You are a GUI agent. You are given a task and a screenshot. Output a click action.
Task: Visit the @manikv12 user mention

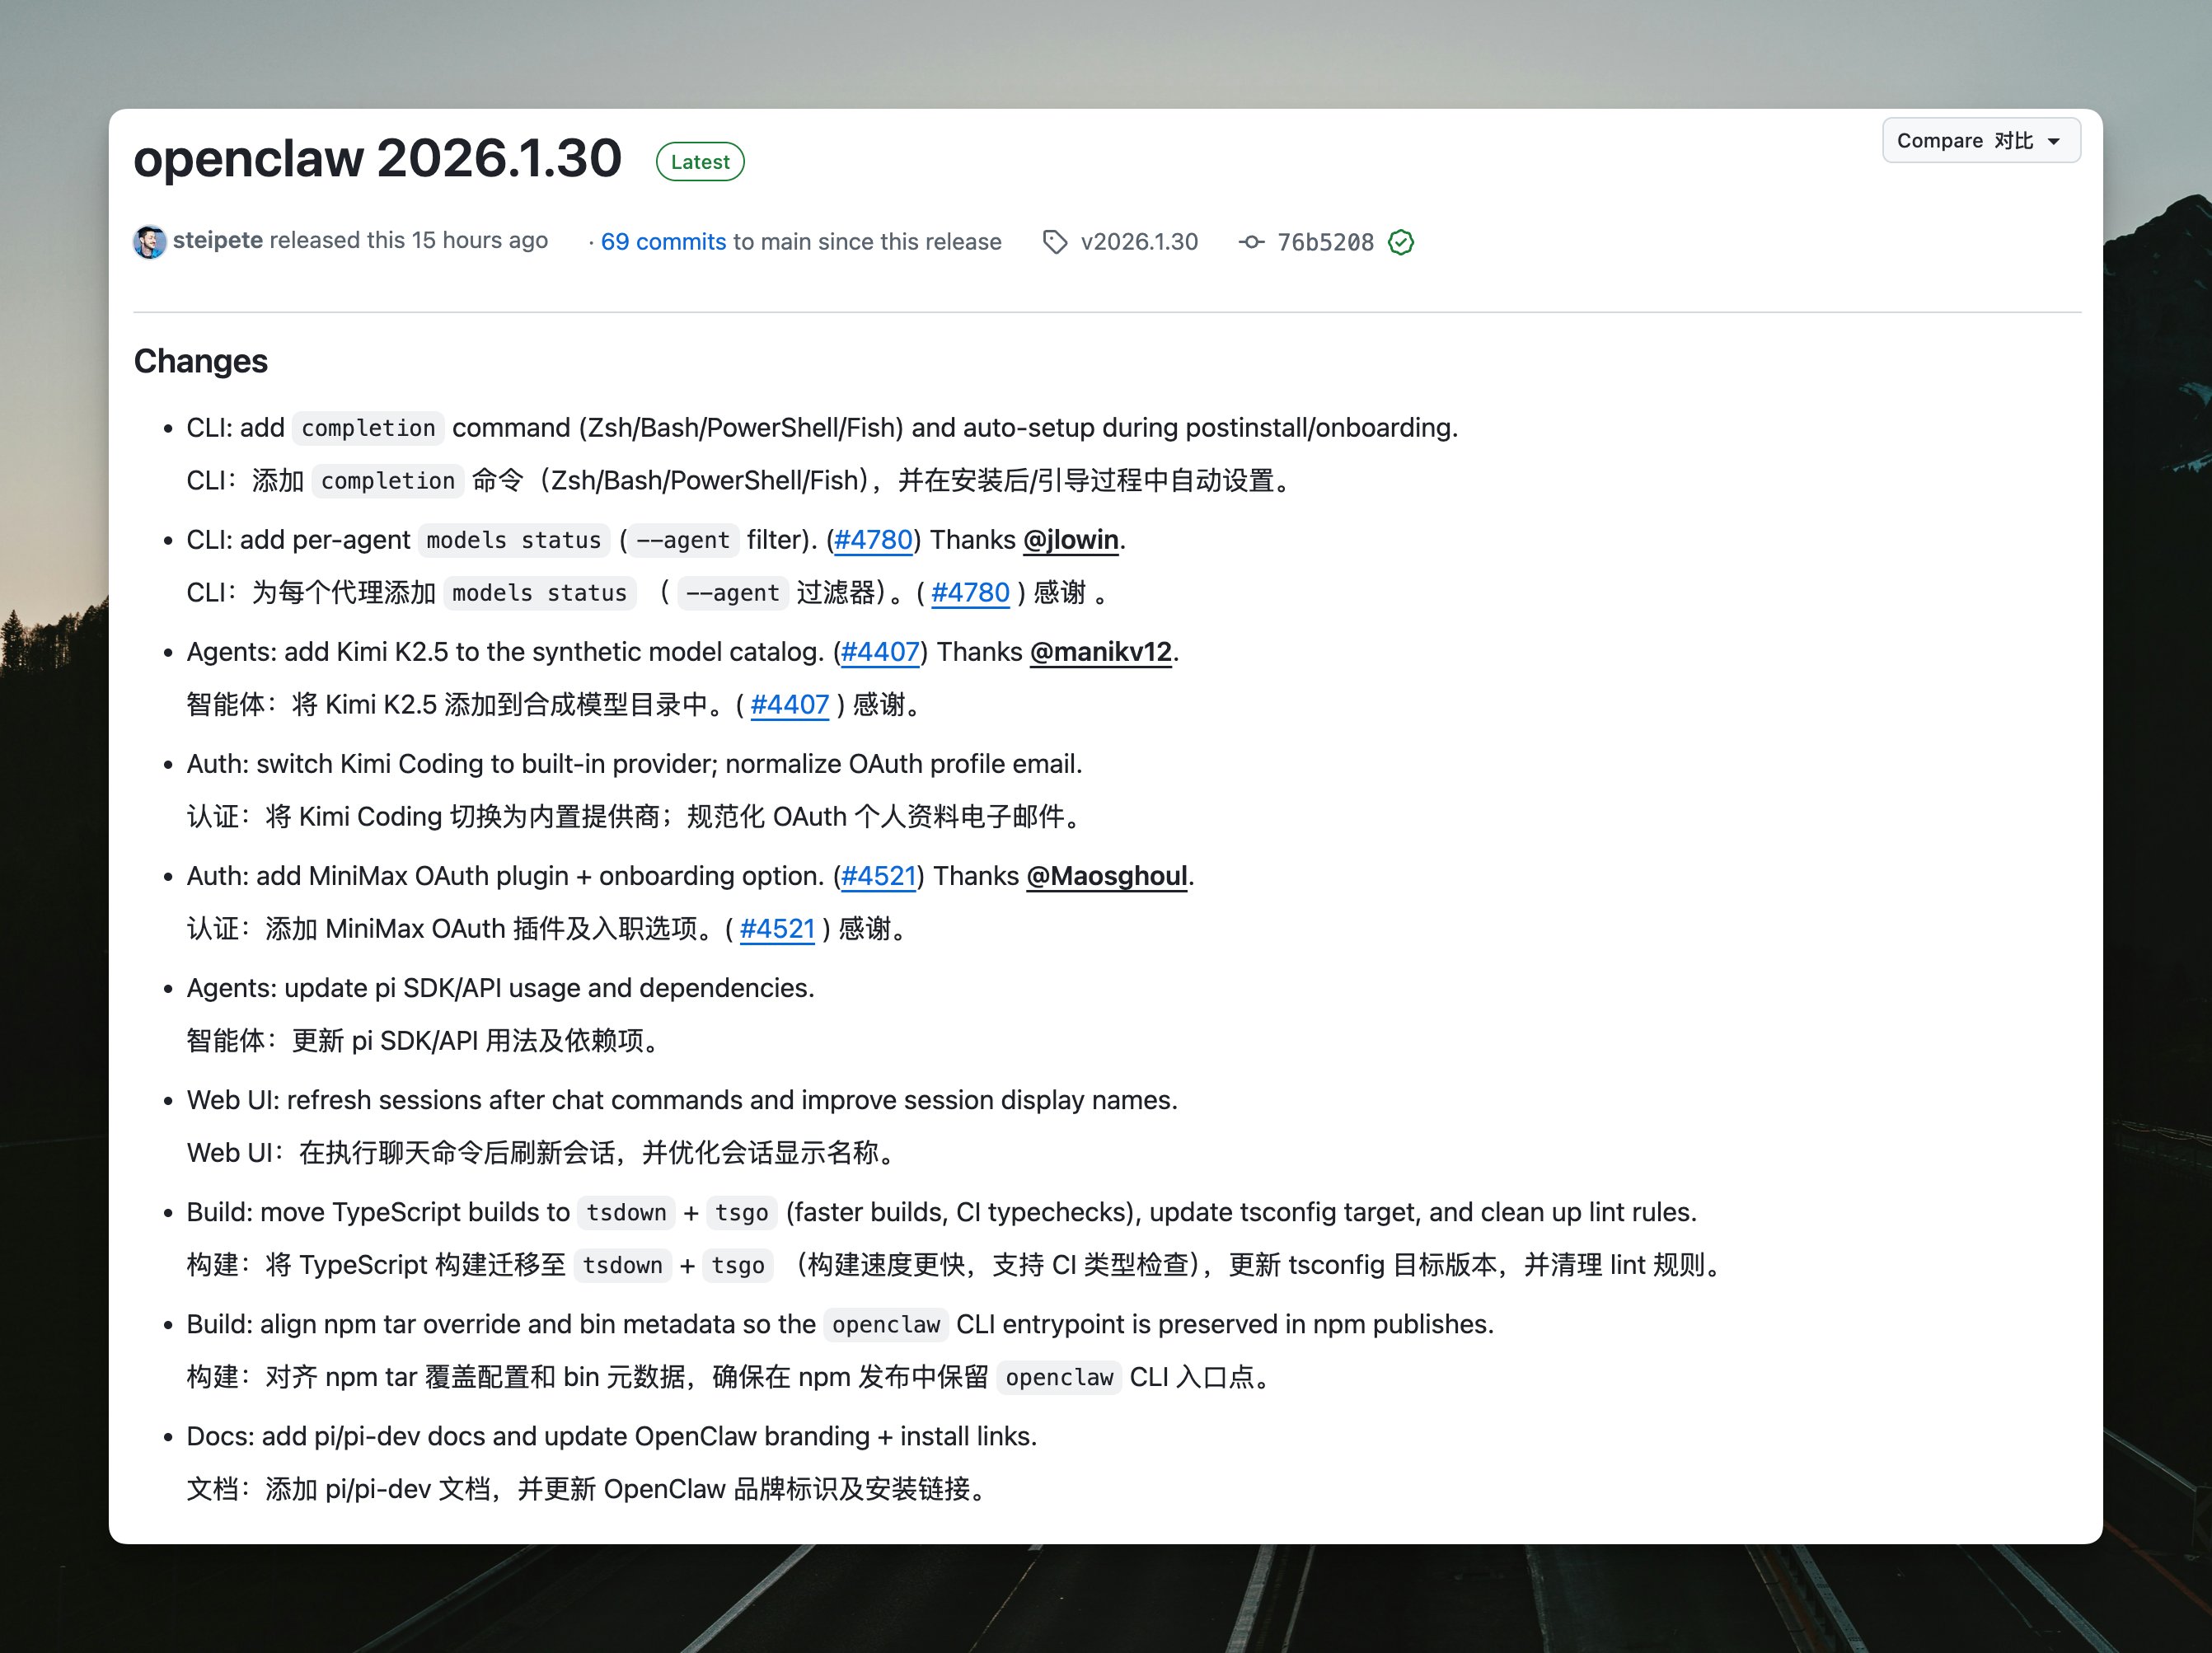[1100, 652]
